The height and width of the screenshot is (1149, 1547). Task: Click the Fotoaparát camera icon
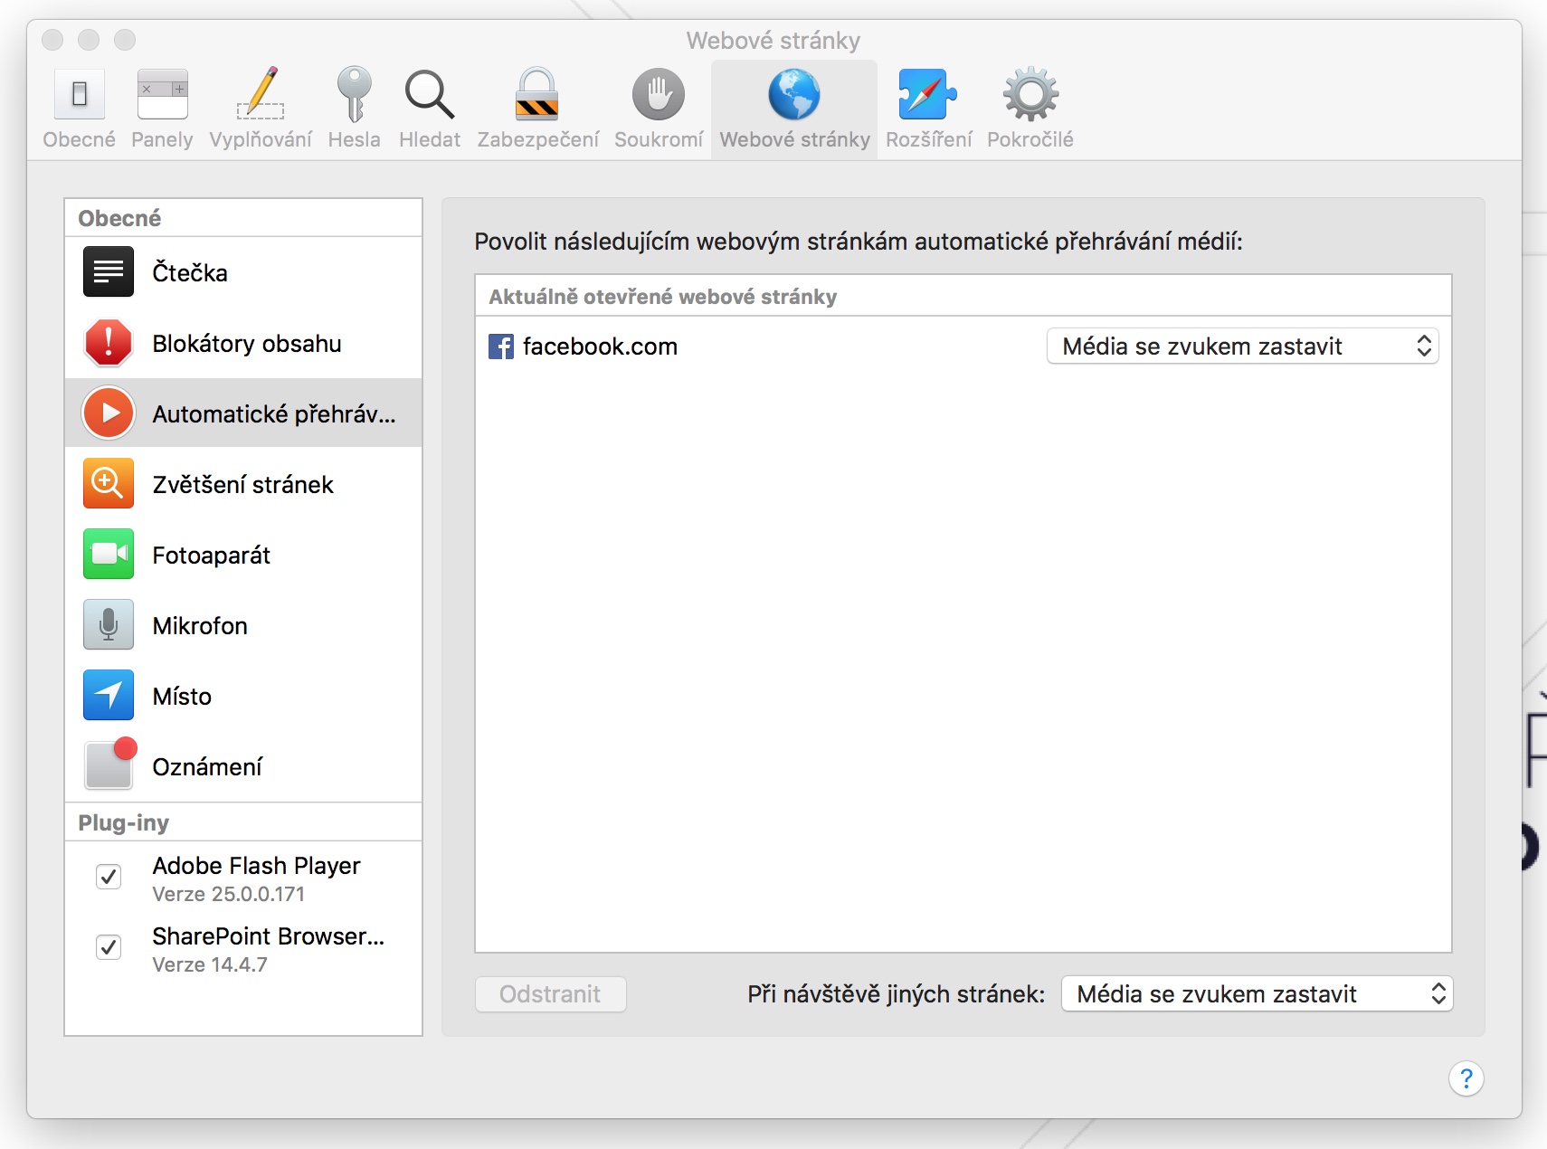pos(109,555)
